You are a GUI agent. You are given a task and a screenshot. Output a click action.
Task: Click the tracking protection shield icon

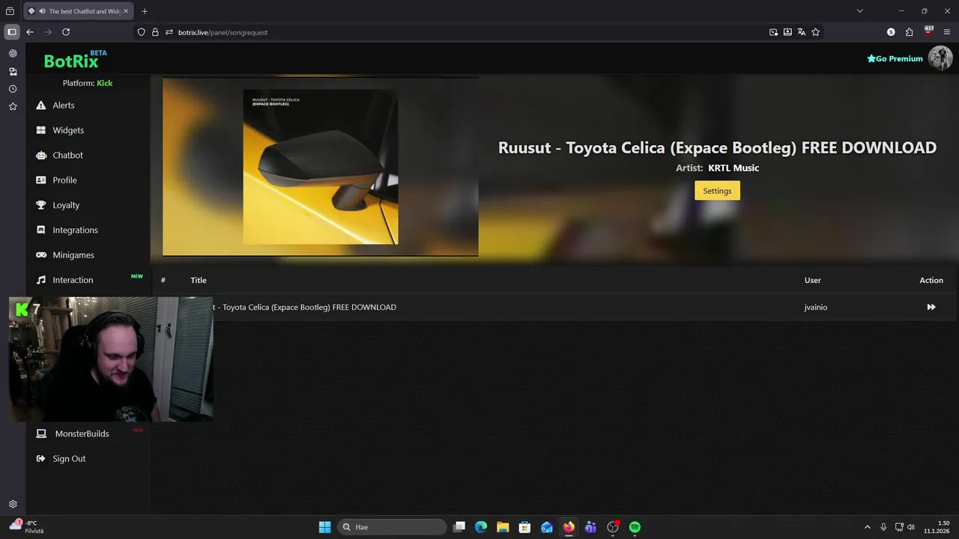[x=141, y=32]
